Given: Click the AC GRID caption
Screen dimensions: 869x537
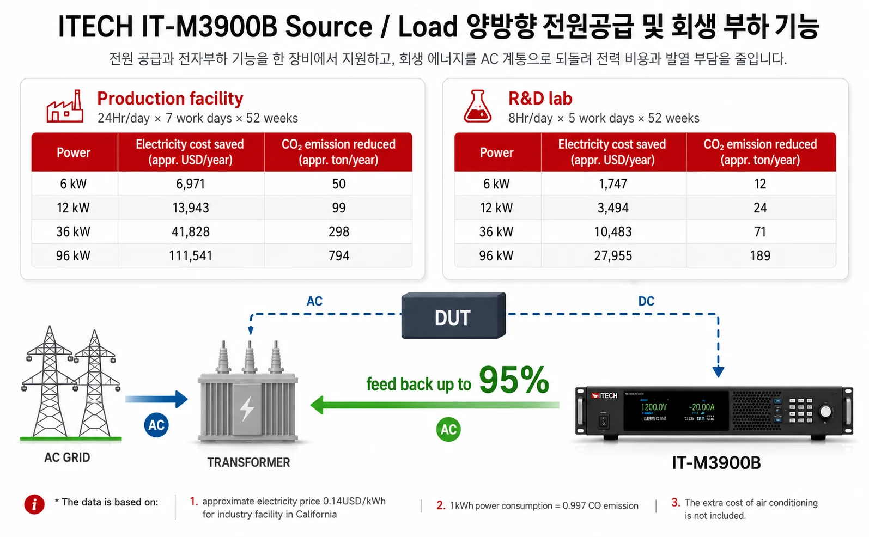Looking at the screenshot, I should tap(67, 457).
